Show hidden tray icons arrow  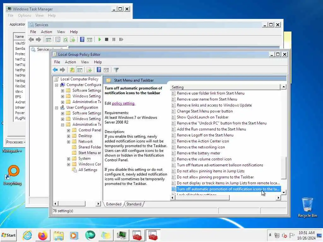coord(270,235)
